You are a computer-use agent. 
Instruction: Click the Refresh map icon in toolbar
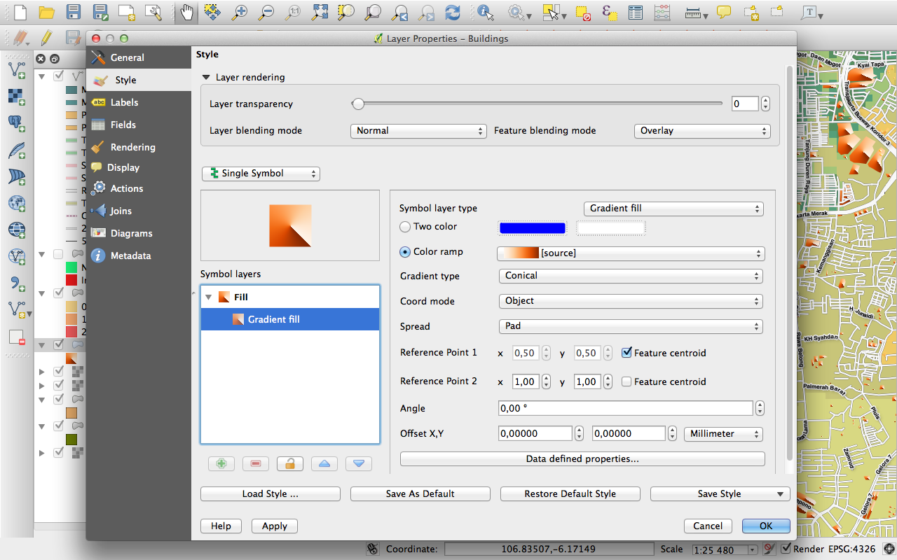pos(453,12)
